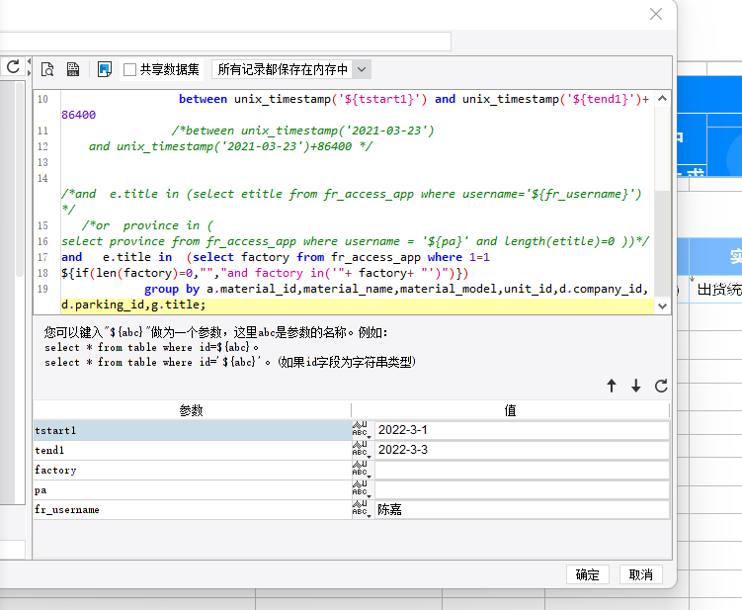Open type selector for pa value
The image size is (742, 610).
(x=362, y=489)
